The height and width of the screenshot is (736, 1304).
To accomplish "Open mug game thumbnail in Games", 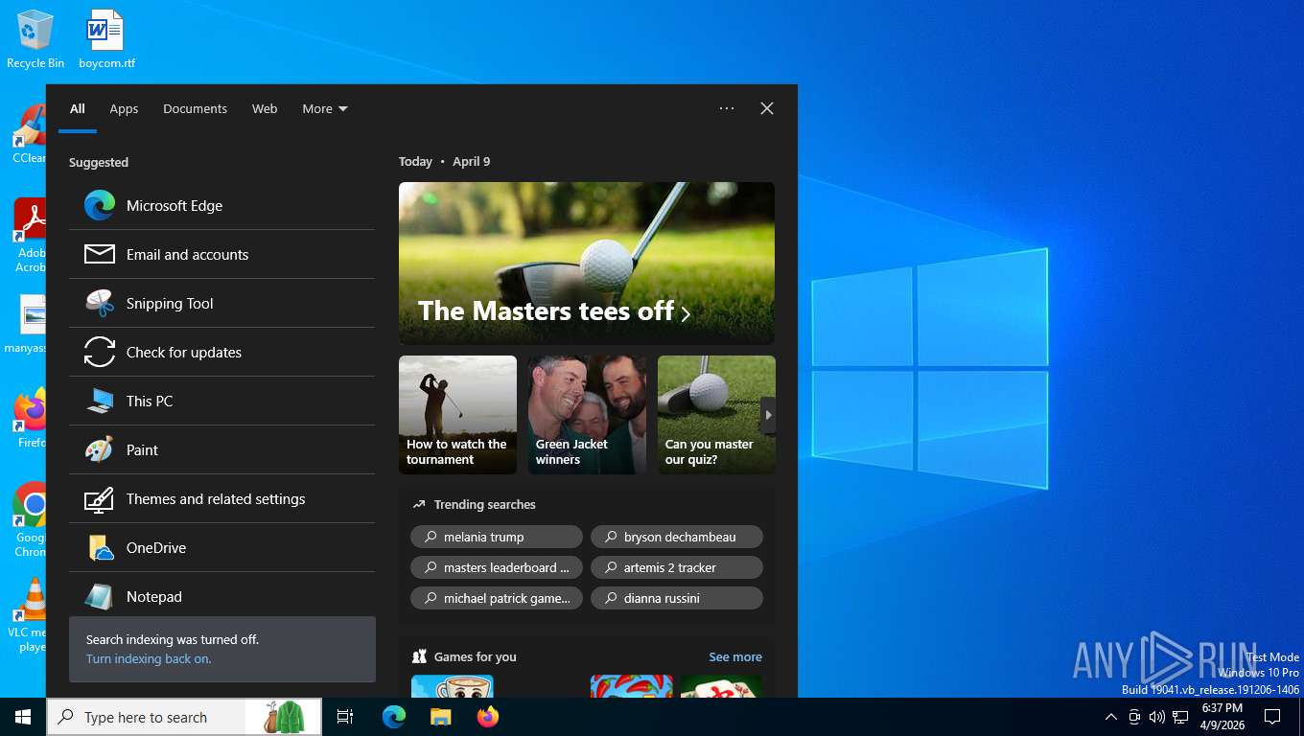I will tap(453, 686).
